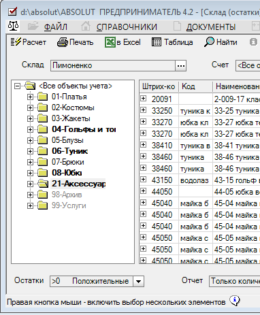The height and width of the screenshot is (315, 260).
Task: Click the page icon beside ДОКУМЕНТЫ
Action: pos(177,27)
